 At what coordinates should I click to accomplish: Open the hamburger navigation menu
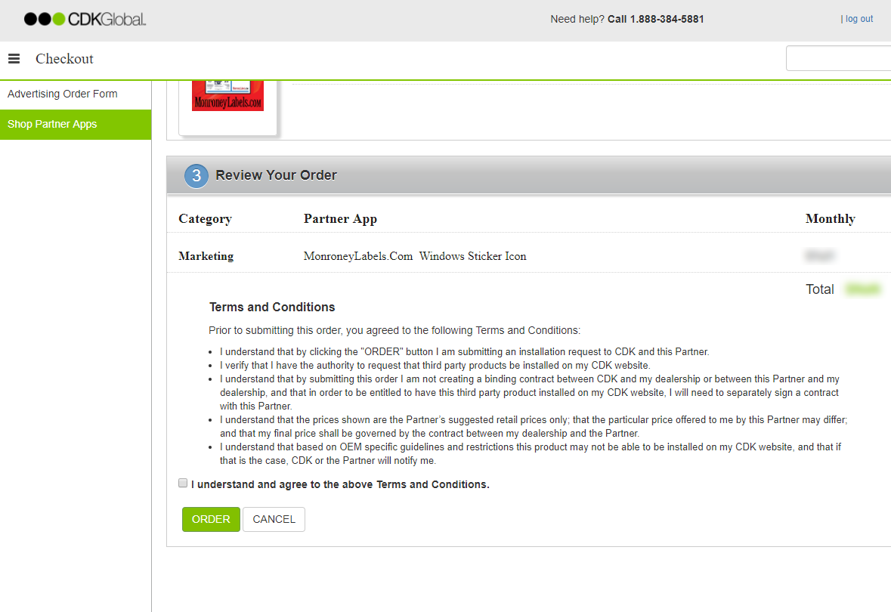[14, 58]
